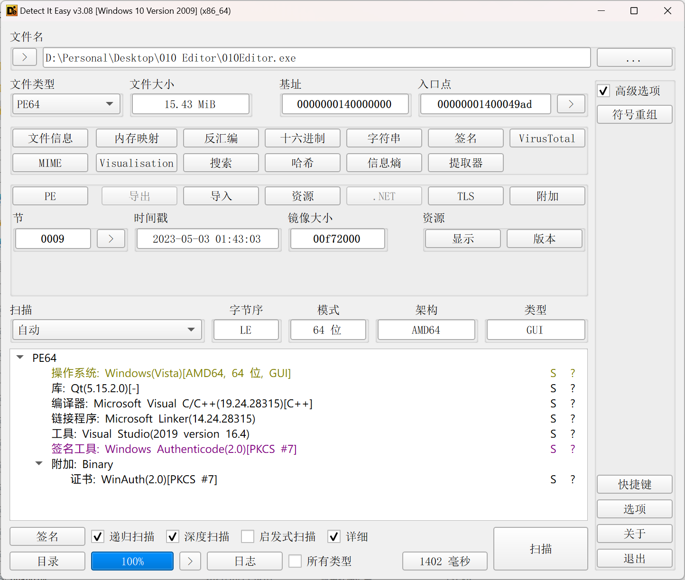Open the 资源 resources button
The image size is (685, 580).
pyautogui.click(x=303, y=196)
